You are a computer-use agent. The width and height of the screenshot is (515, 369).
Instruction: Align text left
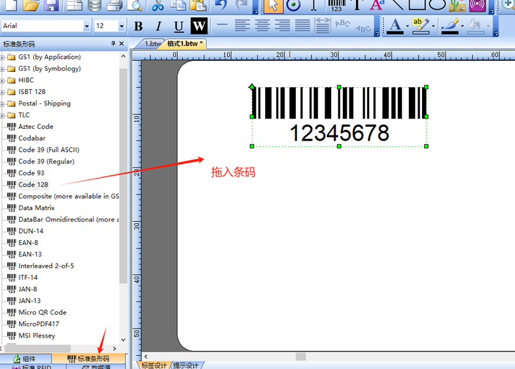click(242, 26)
